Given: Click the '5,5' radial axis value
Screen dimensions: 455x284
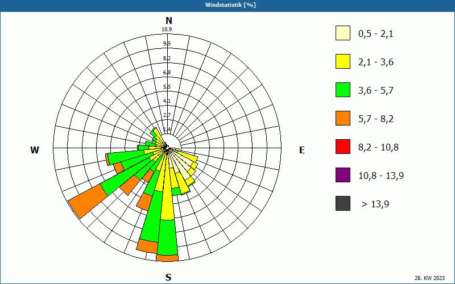Looking at the screenshot, I should (167, 87).
